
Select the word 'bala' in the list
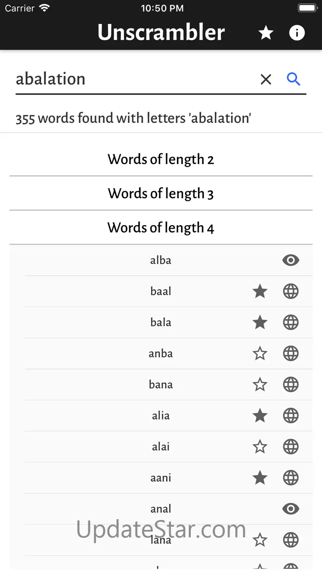click(161, 322)
